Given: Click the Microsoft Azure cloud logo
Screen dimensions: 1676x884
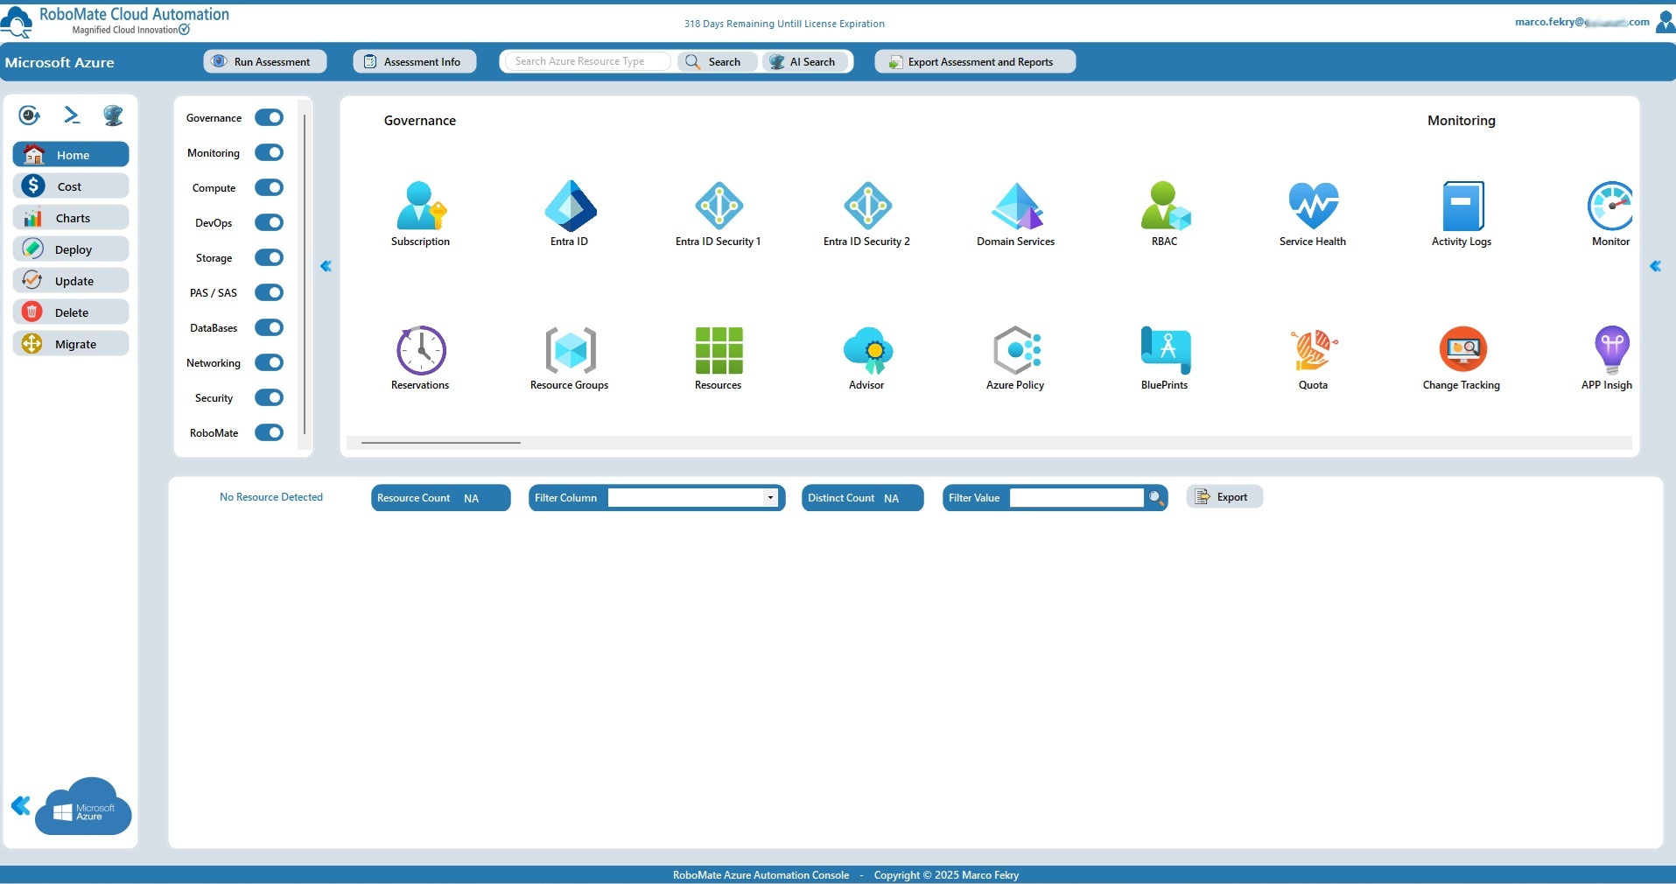Looking at the screenshot, I should tap(83, 806).
